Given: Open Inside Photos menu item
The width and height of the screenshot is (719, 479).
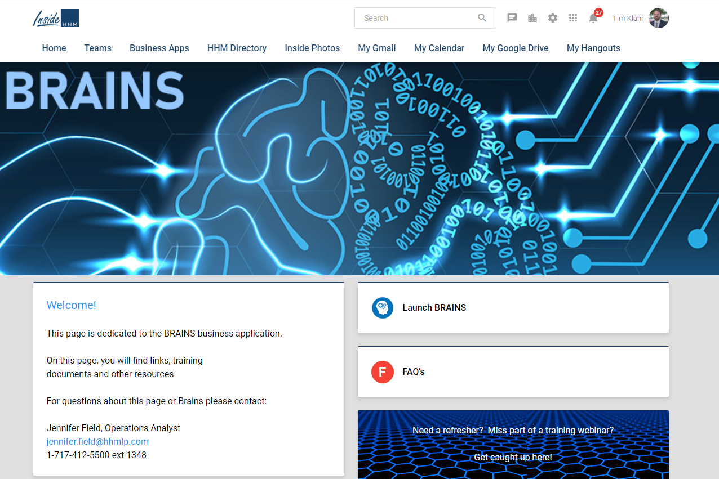Looking at the screenshot, I should pos(312,48).
